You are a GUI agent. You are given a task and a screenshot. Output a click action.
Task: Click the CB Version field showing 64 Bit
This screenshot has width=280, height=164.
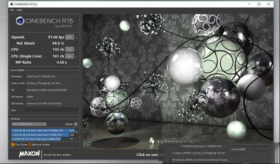(x=52, y=97)
